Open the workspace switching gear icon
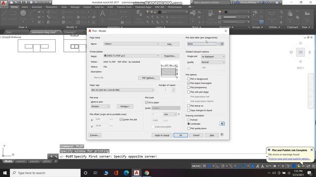Screen dimensions: 316x177 [x=275, y=166]
